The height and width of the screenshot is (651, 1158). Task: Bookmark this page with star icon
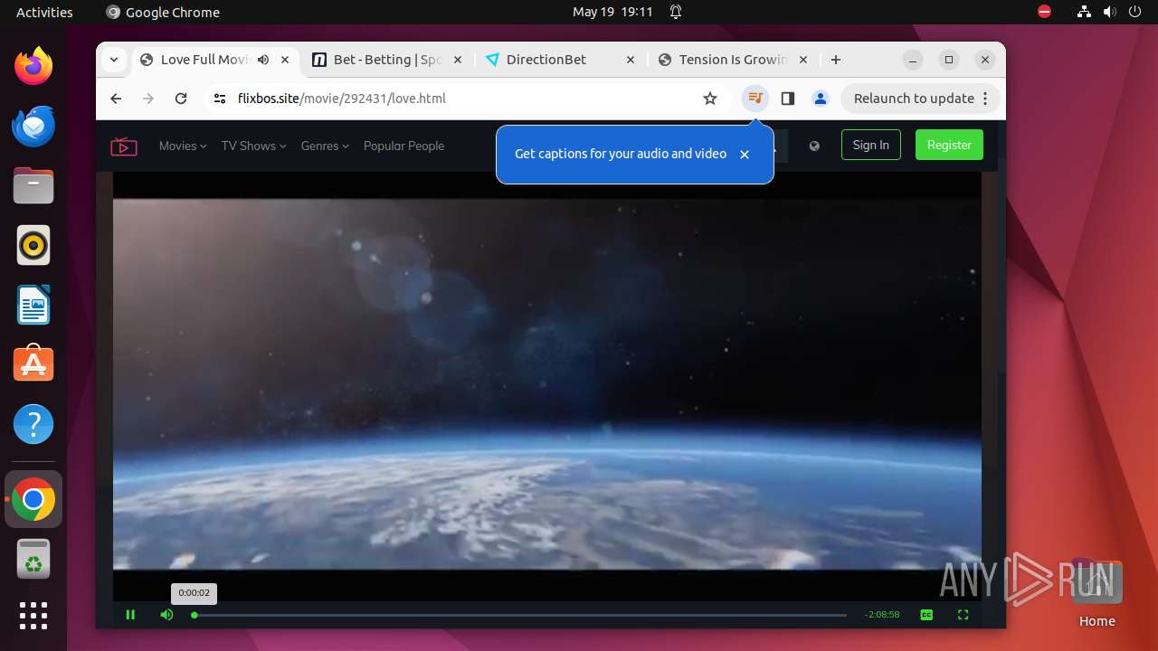[x=710, y=99]
